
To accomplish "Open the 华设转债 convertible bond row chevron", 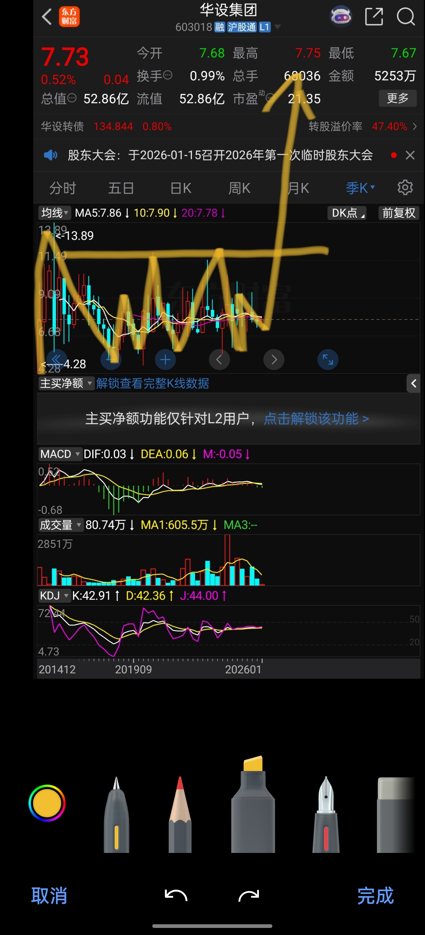I will (x=415, y=126).
